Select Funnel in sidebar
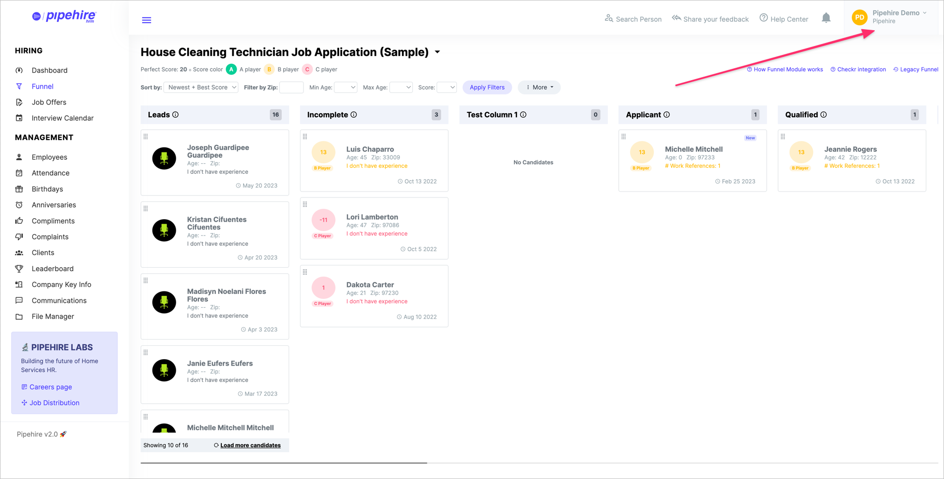The height and width of the screenshot is (479, 944). click(x=43, y=87)
